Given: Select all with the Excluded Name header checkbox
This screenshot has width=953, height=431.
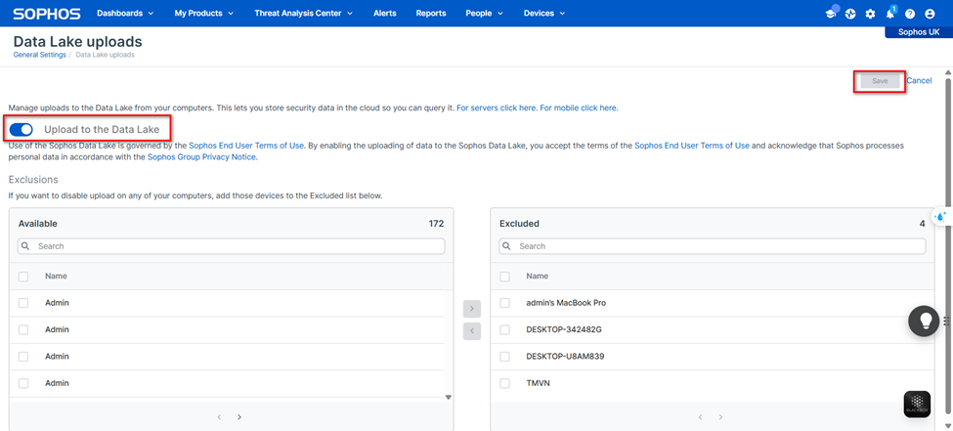Looking at the screenshot, I should 504,277.
